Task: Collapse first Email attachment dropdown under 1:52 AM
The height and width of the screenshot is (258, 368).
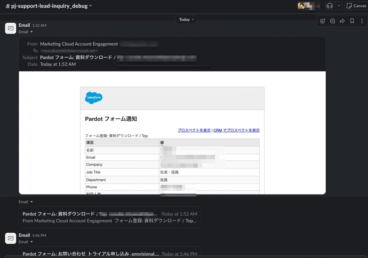Action: click(26, 32)
